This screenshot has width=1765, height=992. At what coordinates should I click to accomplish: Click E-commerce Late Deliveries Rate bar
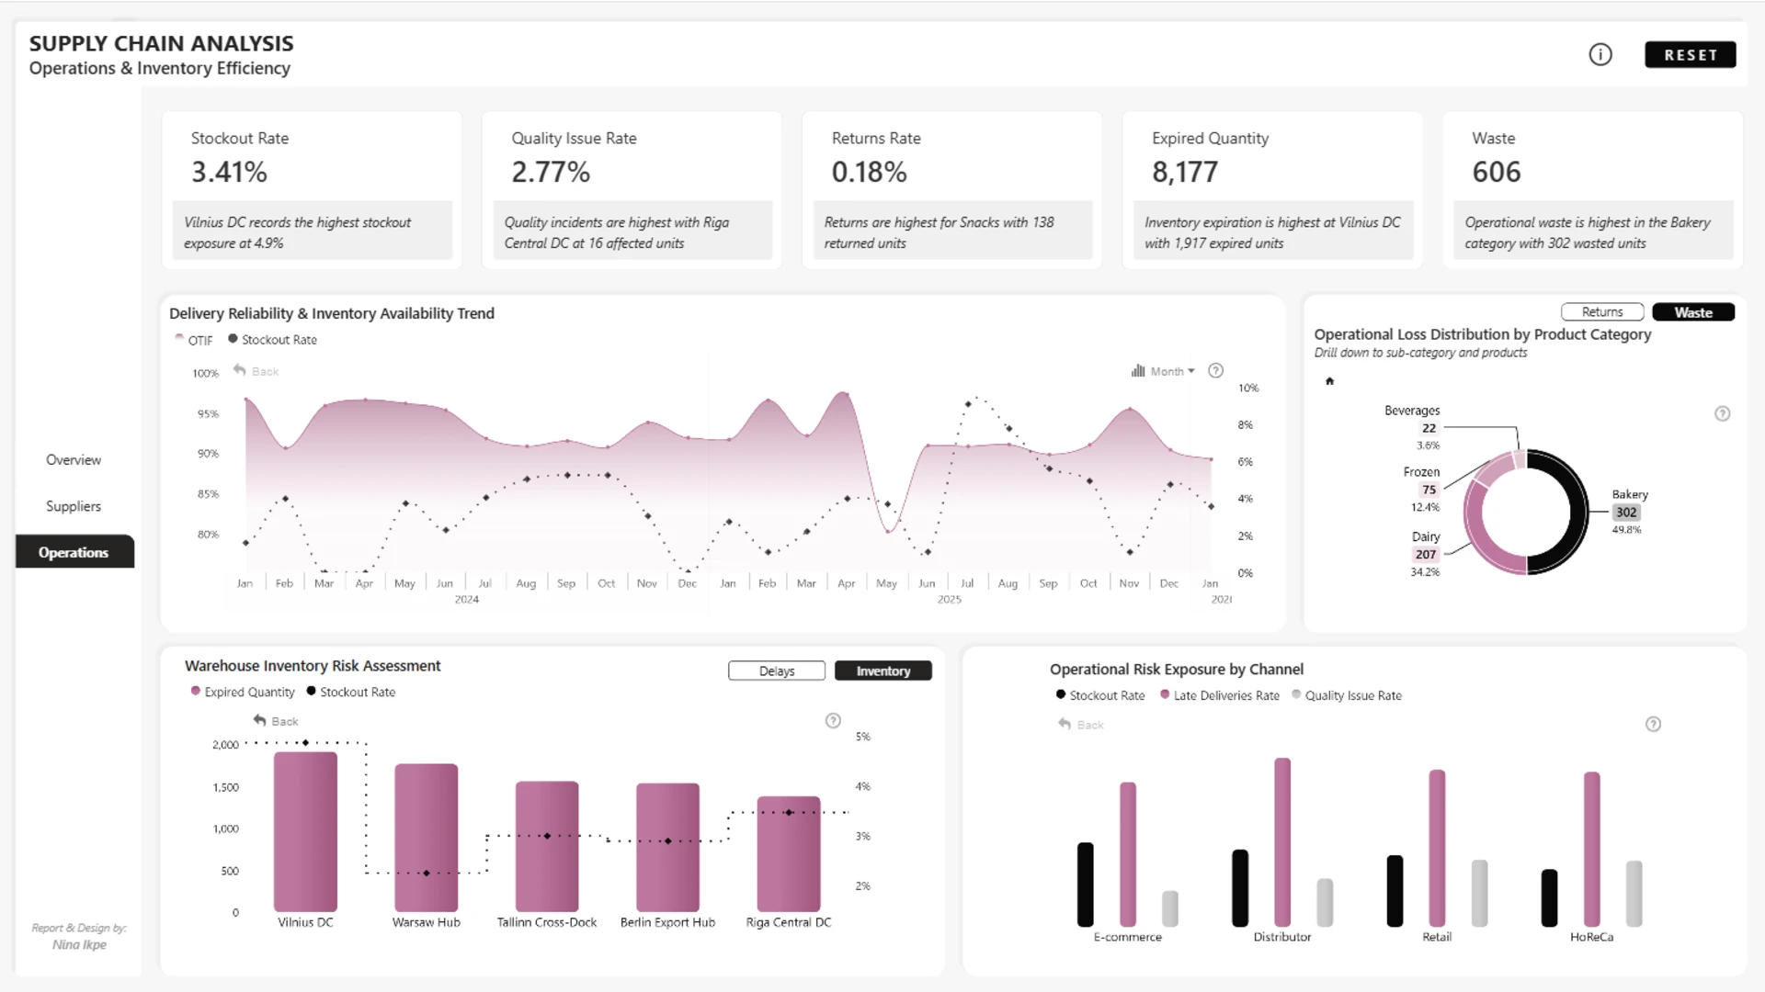tap(1128, 854)
